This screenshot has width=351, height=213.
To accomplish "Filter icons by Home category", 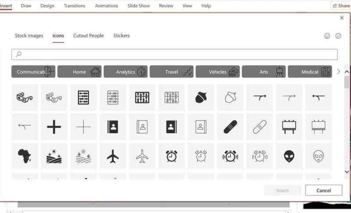I will [79, 72].
